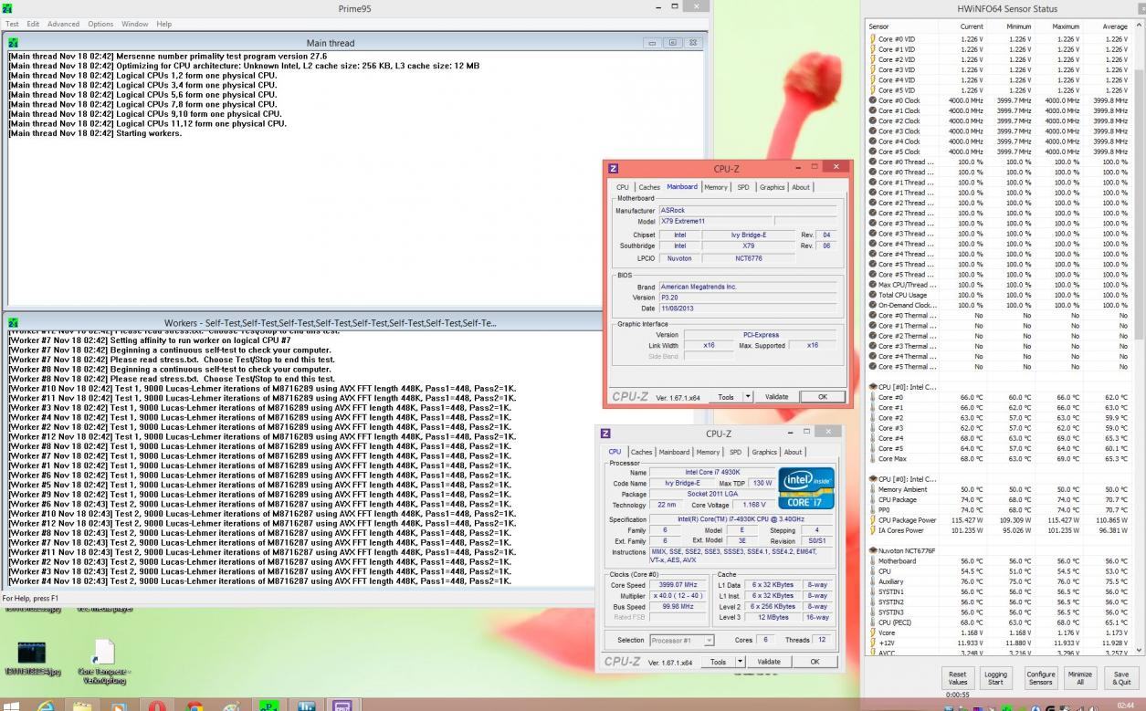Select the On-Demand Clock row in HWiNFO
The height and width of the screenshot is (711, 1146).
[x=1000, y=305]
